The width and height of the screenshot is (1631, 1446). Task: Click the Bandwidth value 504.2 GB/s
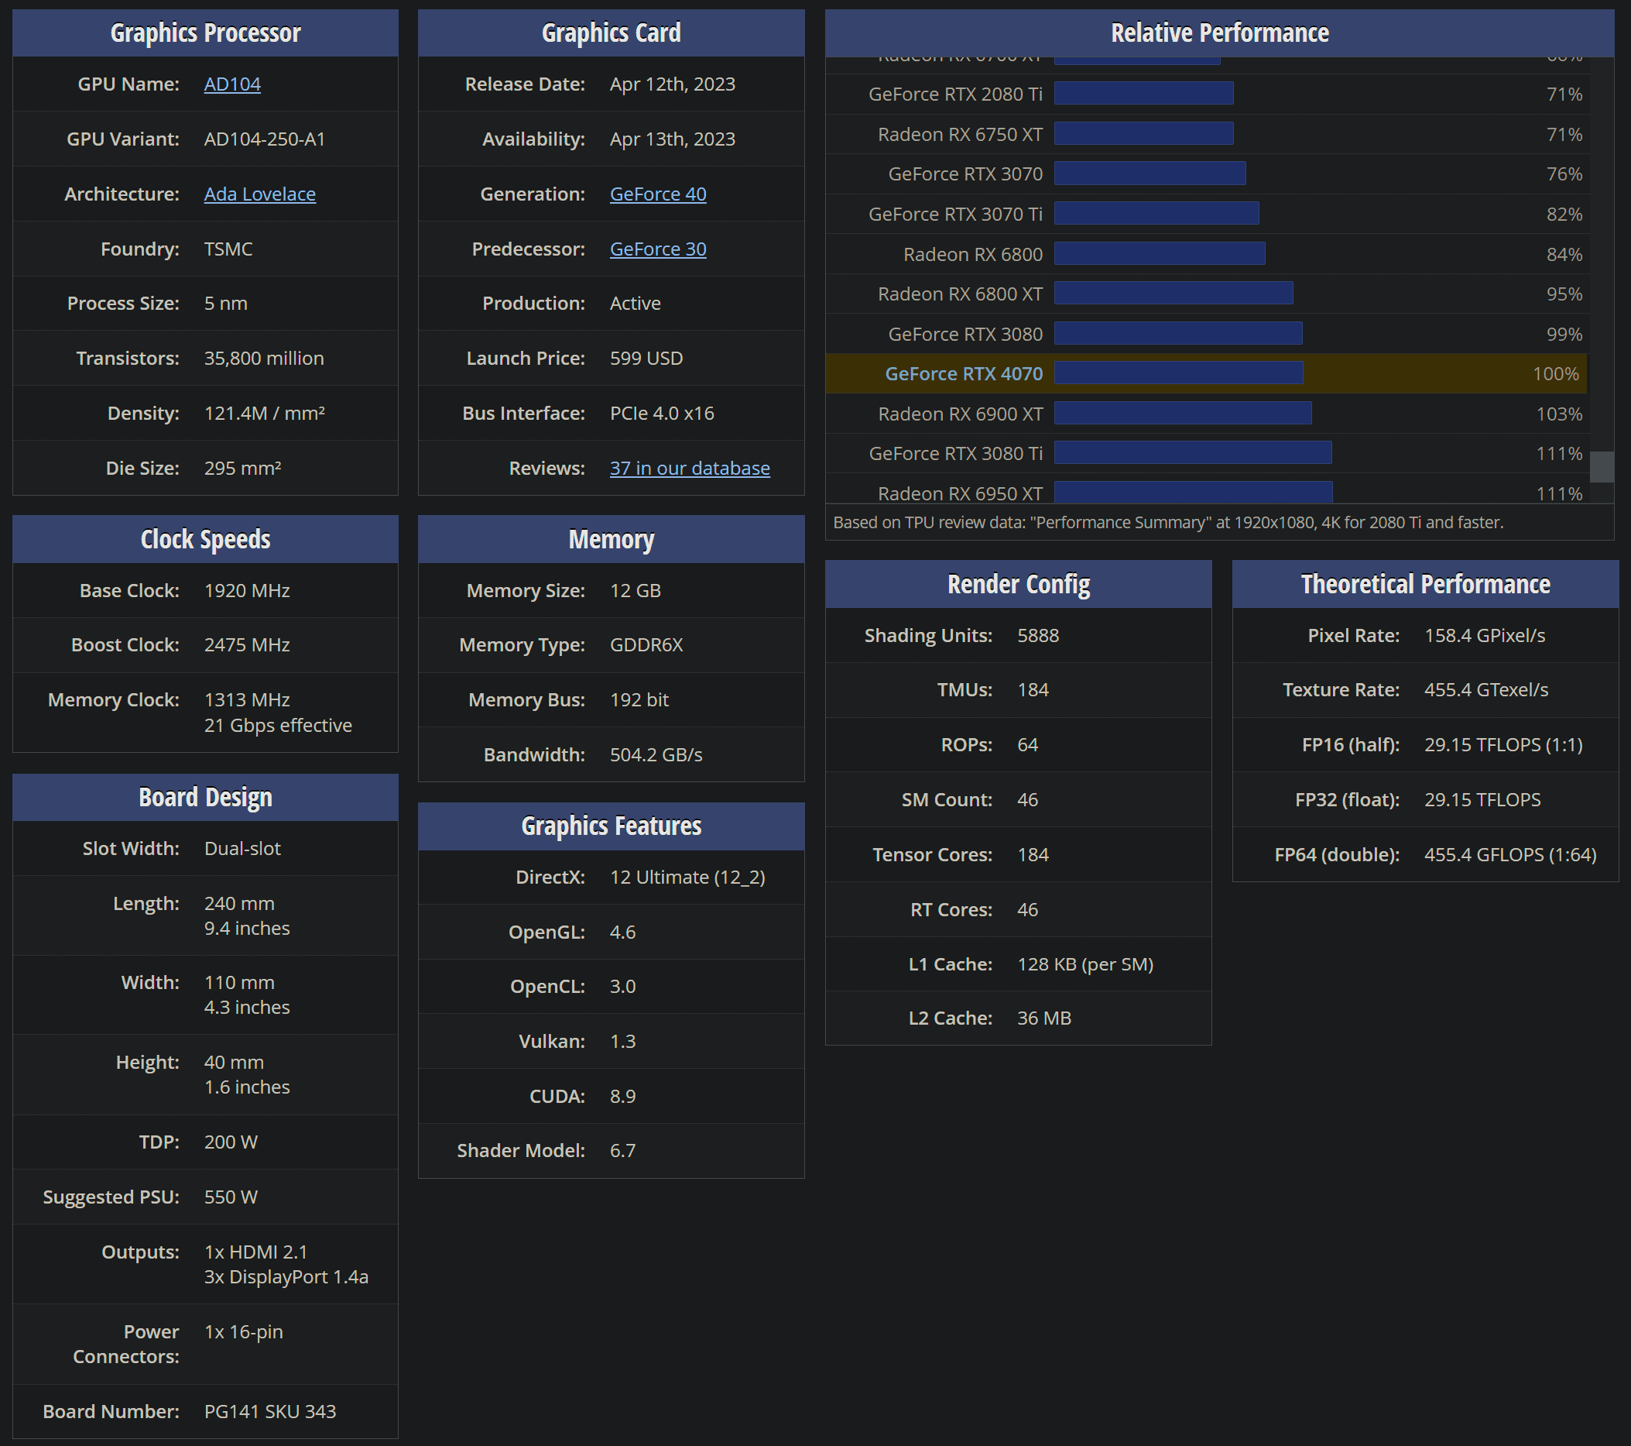(656, 754)
